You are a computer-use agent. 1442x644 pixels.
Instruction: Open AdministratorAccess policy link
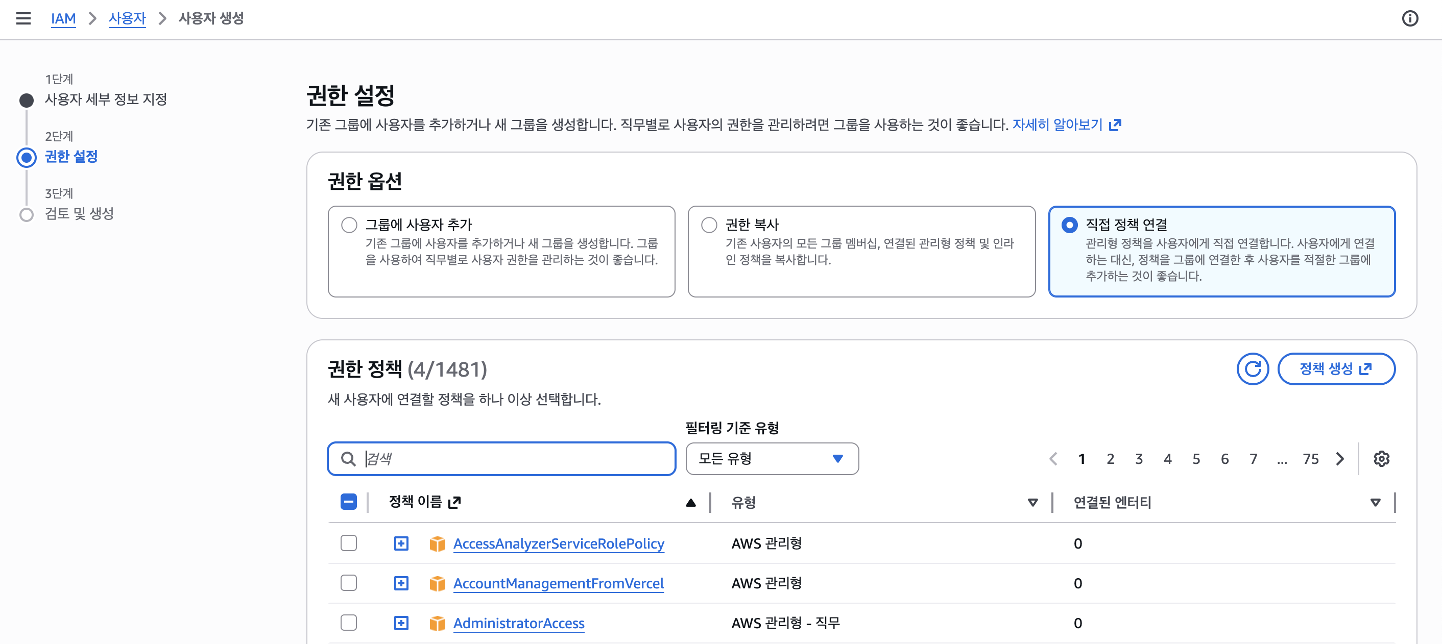[x=518, y=623]
